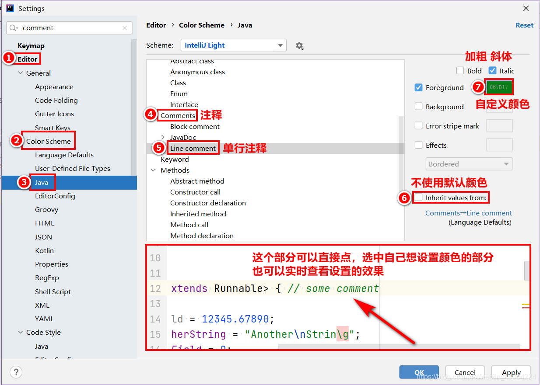Collapse the Methods node

click(x=153, y=170)
